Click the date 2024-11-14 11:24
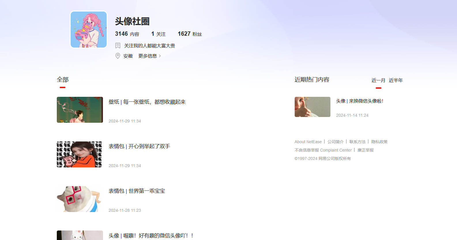Screen dimensions: 457x240 point(352,115)
